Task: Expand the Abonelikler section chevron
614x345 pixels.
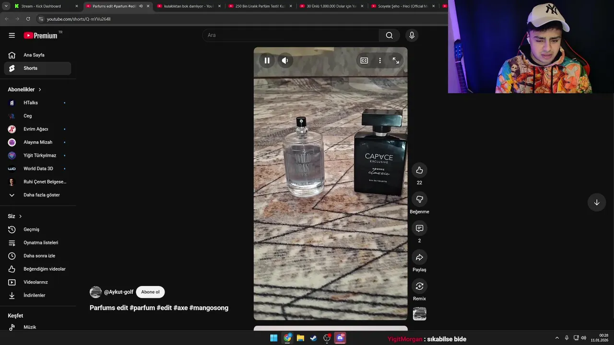Action: tap(40, 90)
